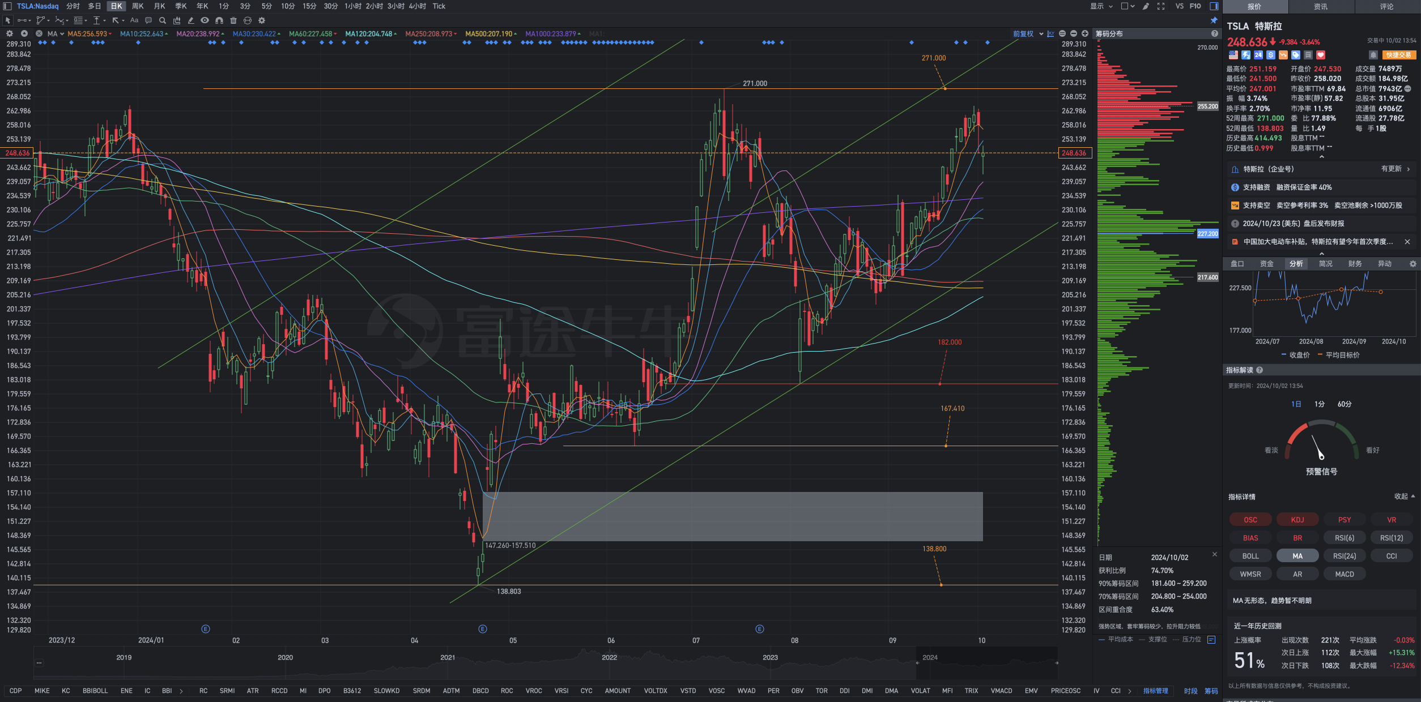Open help for 指标解读 section
Viewport: 1421px width, 702px height.
click(x=1260, y=370)
